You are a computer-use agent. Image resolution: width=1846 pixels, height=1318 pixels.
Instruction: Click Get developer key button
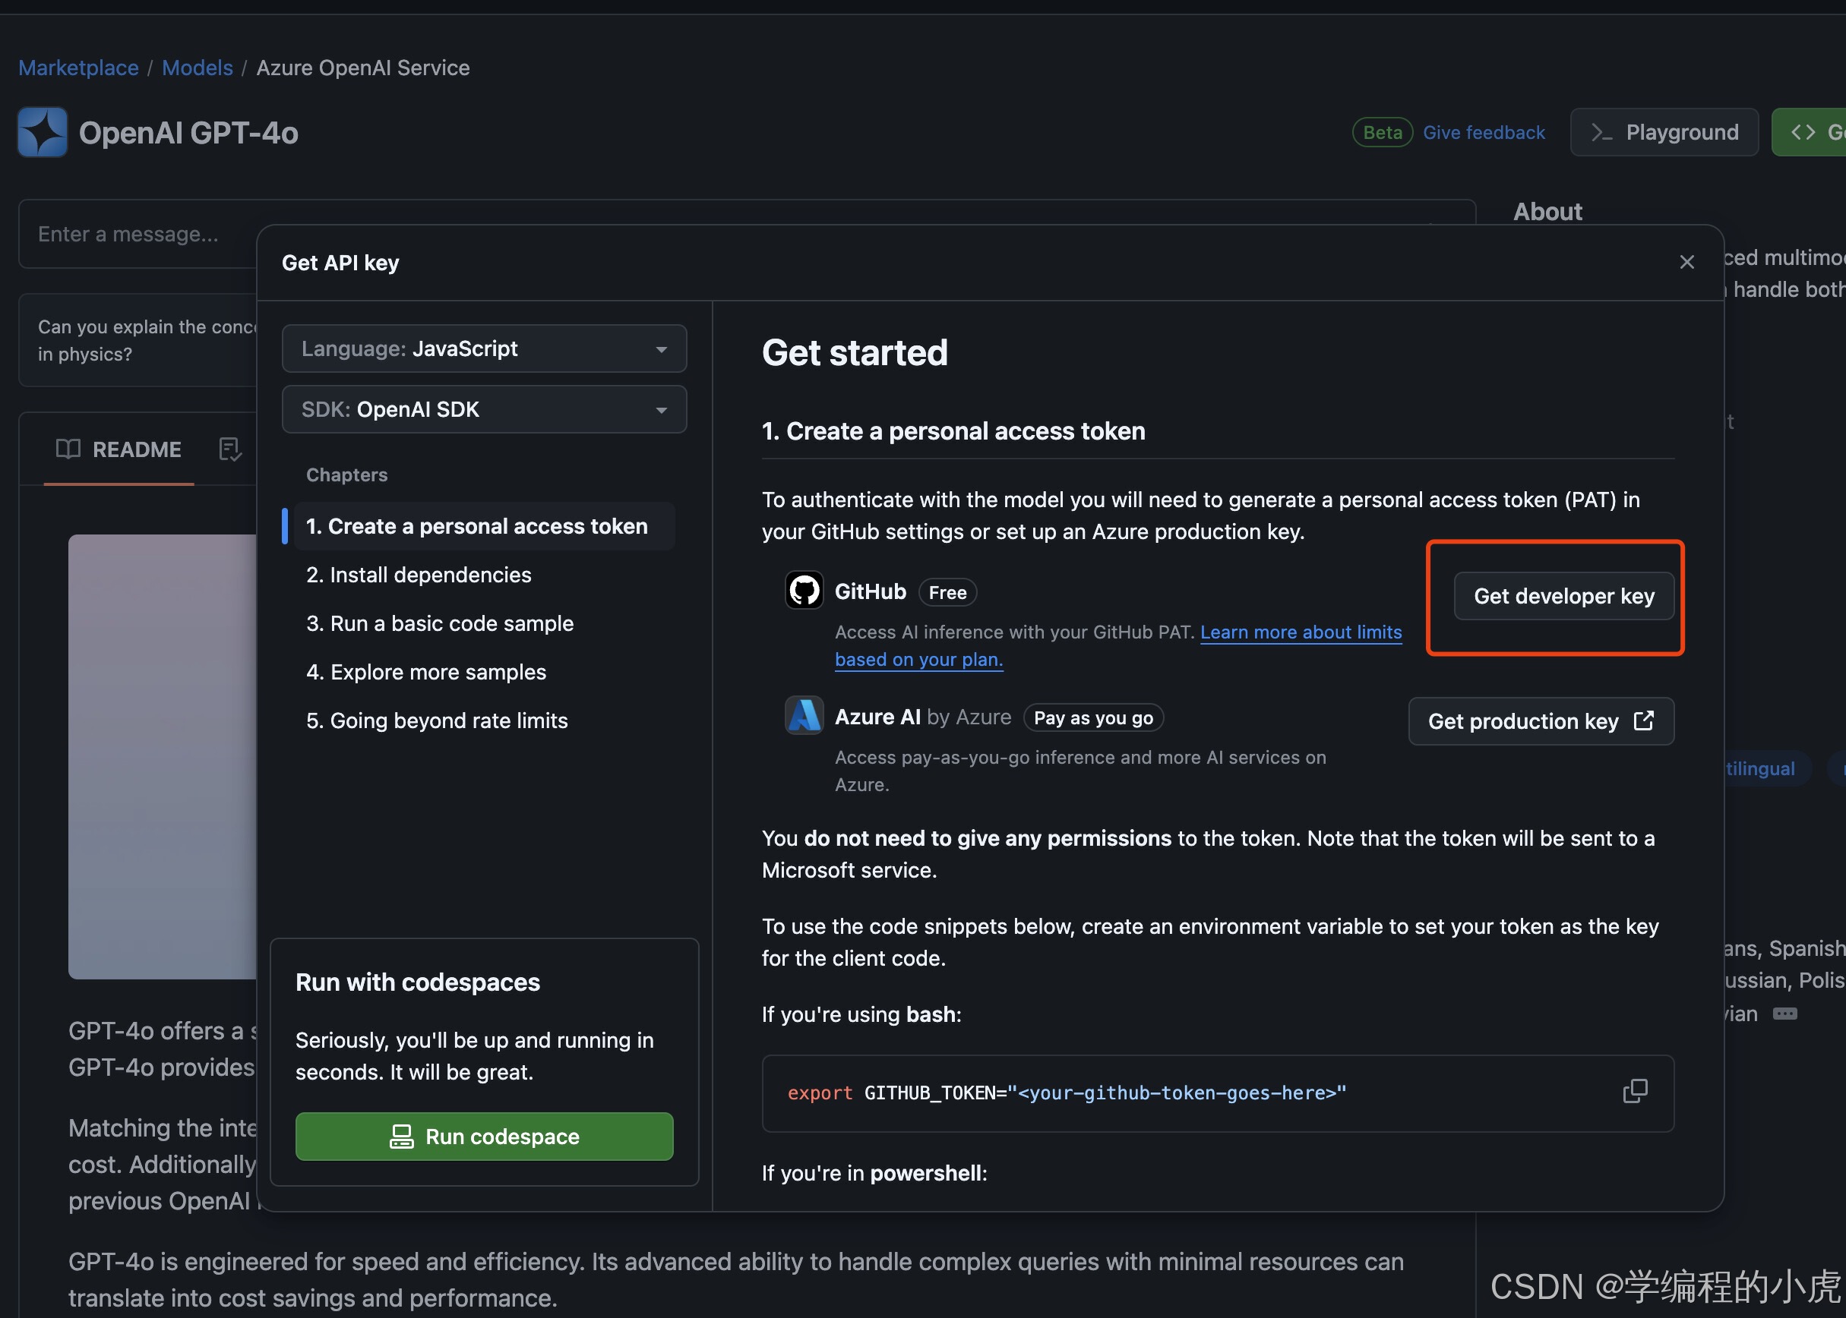[x=1564, y=597]
